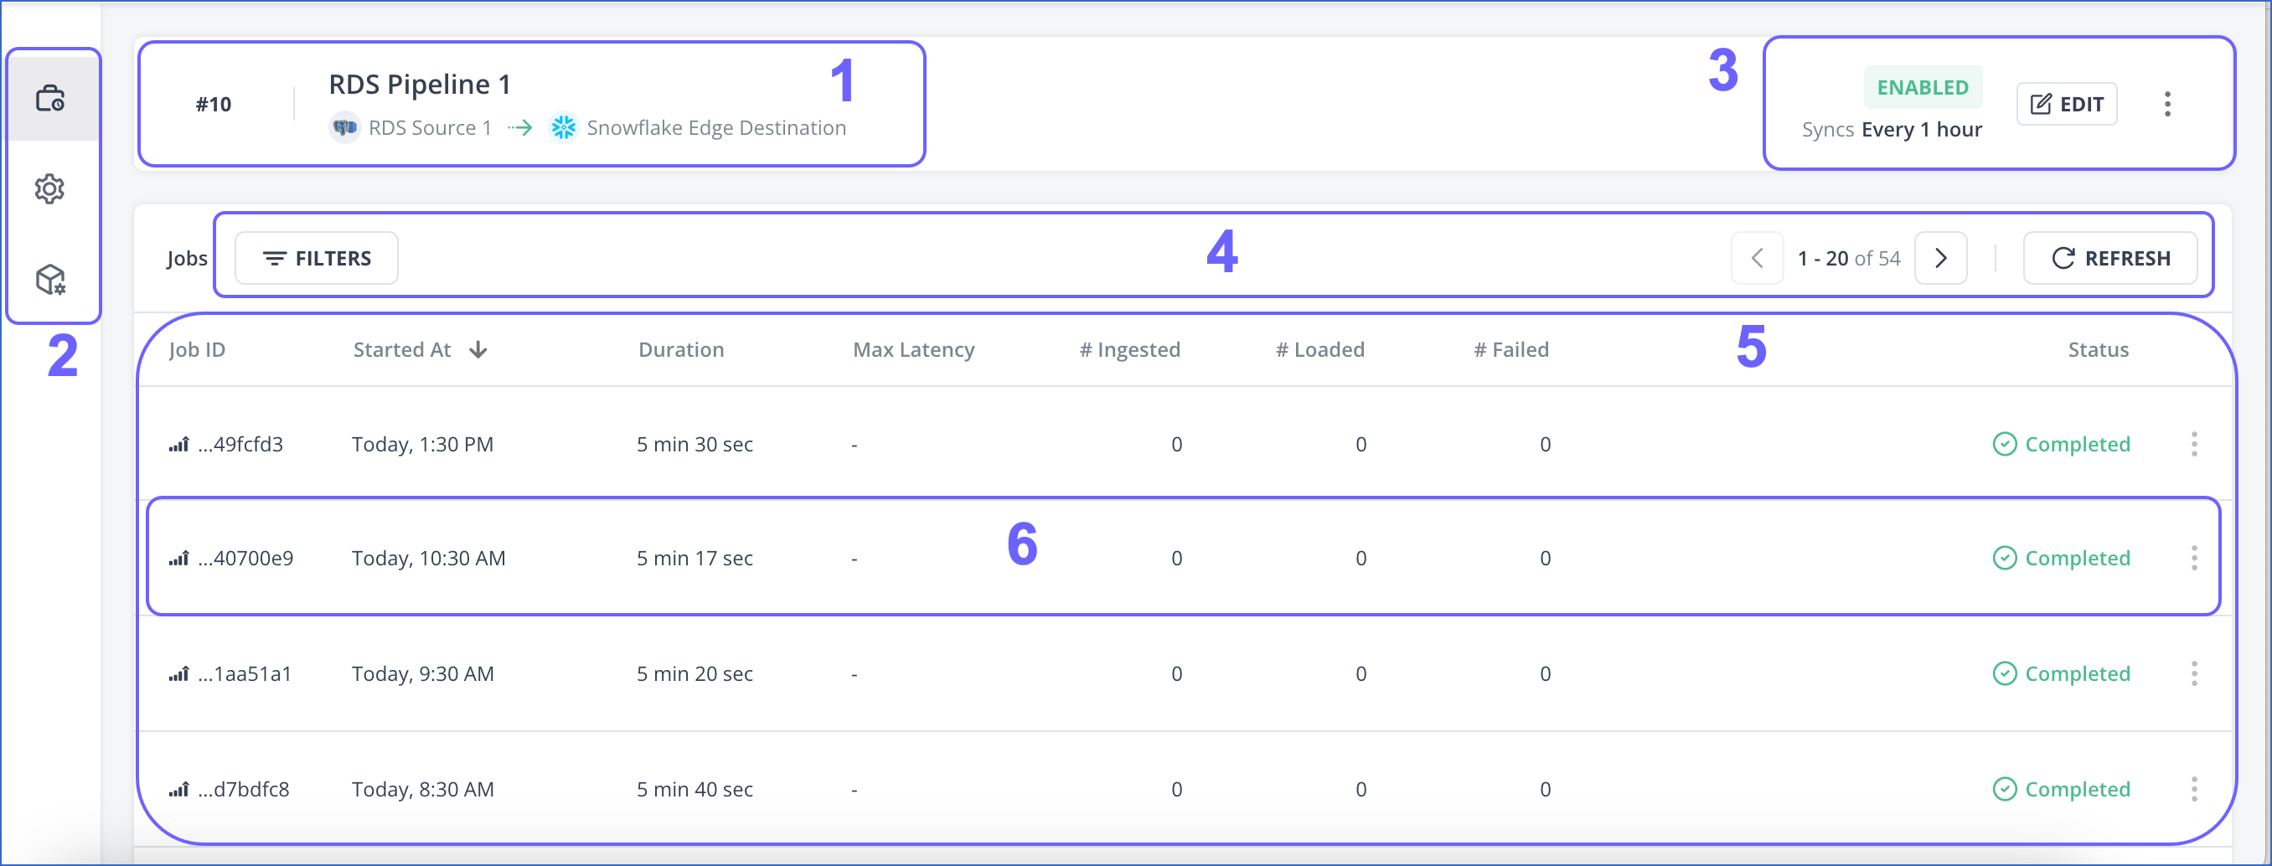Click Completed status of the 9:30 AM job
Image resolution: width=2272 pixels, height=866 pixels.
[2061, 673]
